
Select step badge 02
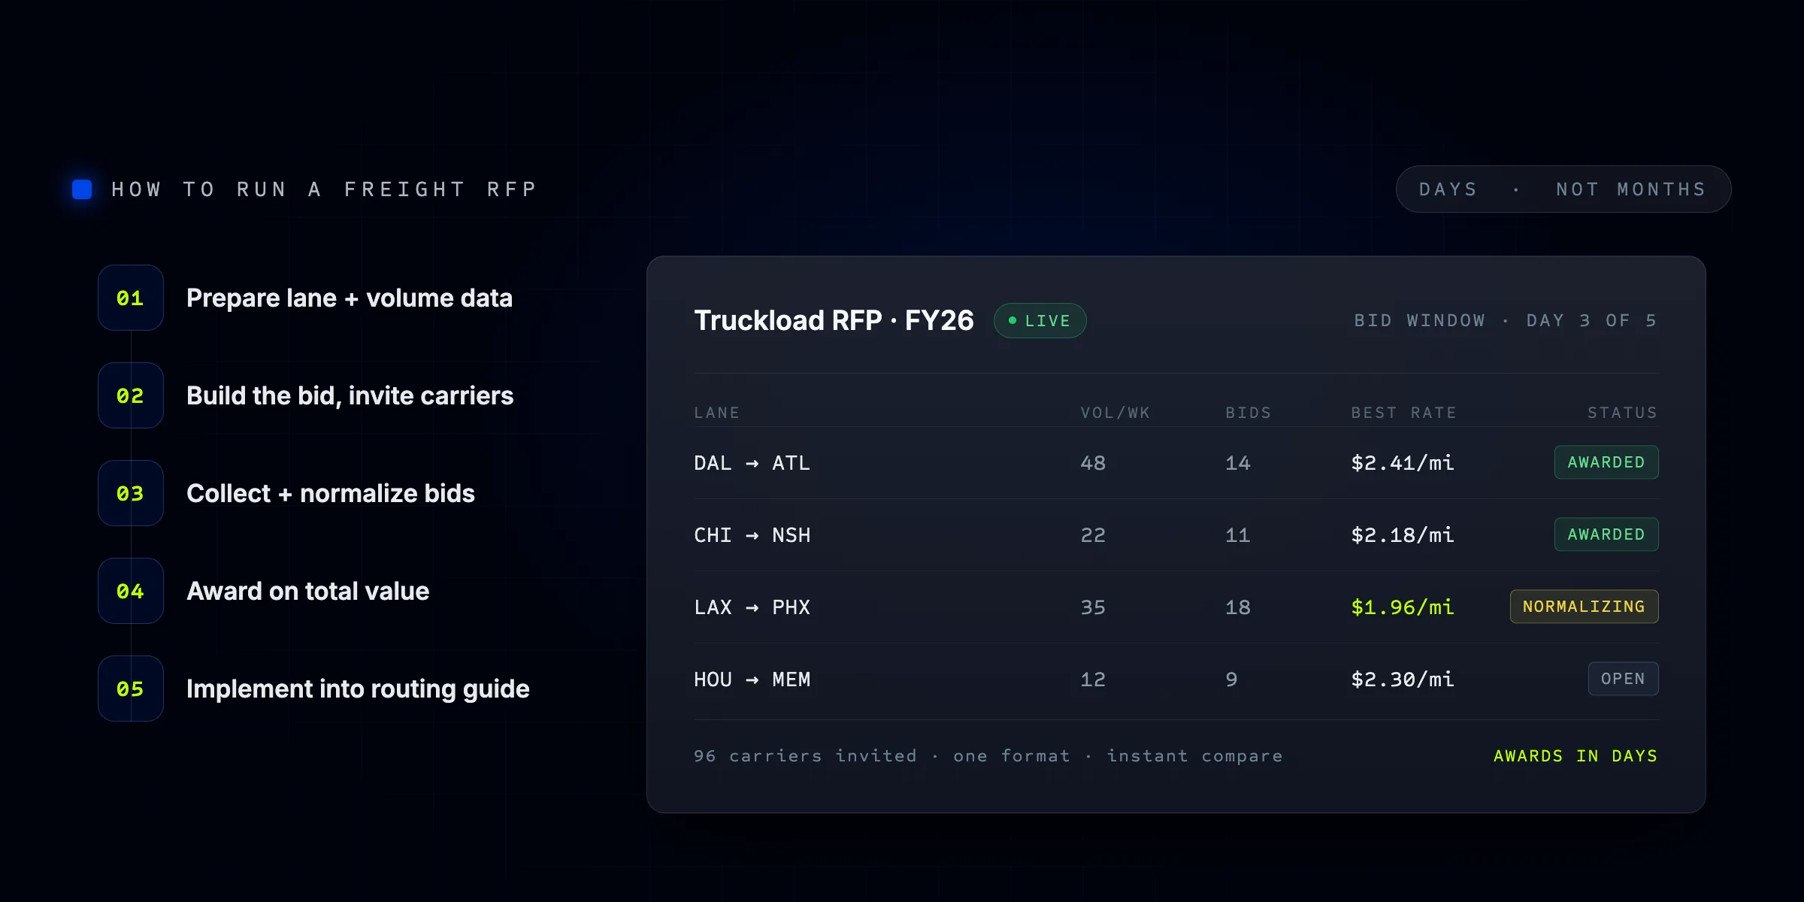131,395
